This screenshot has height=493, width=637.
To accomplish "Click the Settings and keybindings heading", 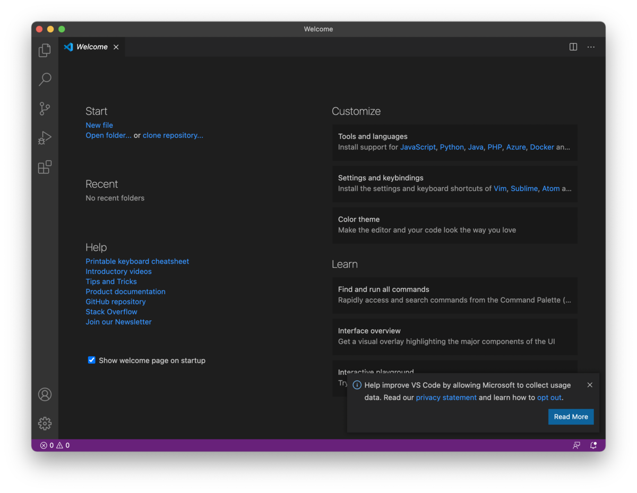I will click(x=381, y=178).
